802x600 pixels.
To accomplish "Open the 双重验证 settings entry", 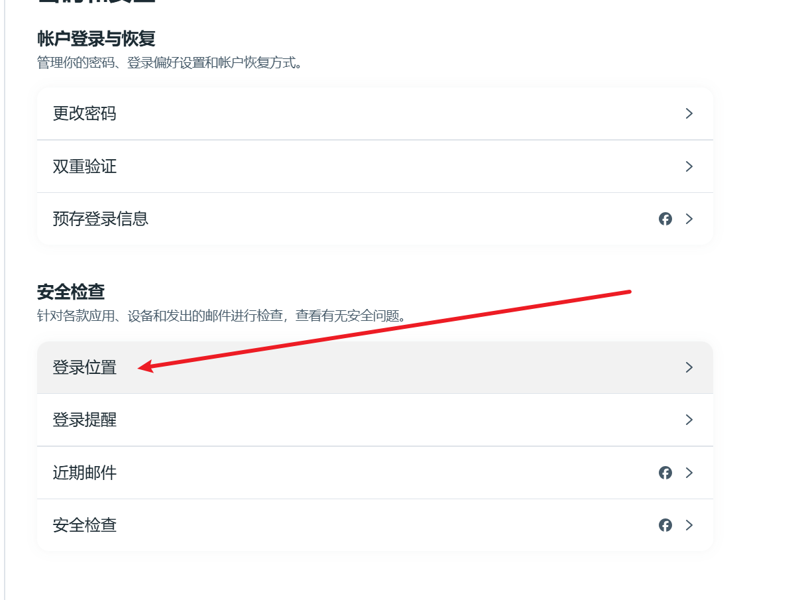I will point(85,166).
